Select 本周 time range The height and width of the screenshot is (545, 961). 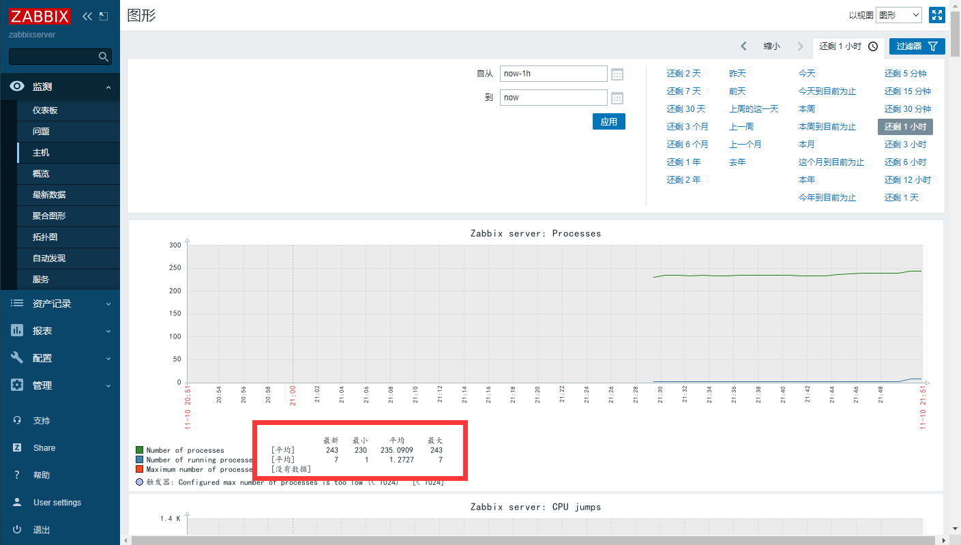(x=807, y=109)
